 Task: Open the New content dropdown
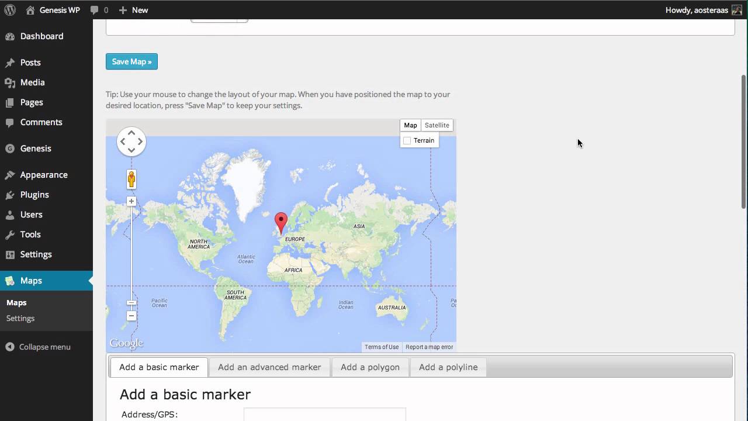tap(134, 10)
